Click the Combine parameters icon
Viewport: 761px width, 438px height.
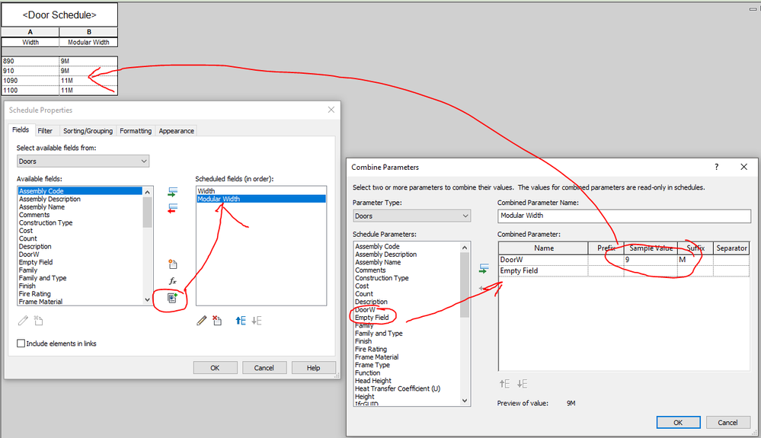coord(172,297)
